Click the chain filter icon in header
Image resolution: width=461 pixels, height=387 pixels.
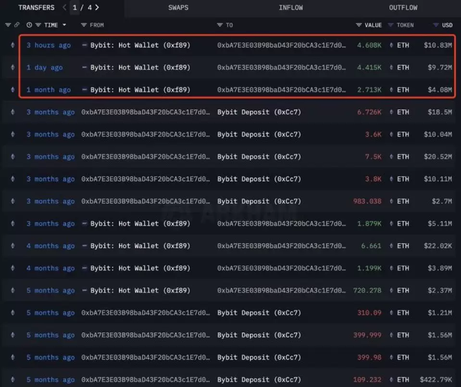pyautogui.click(x=8, y=25)
